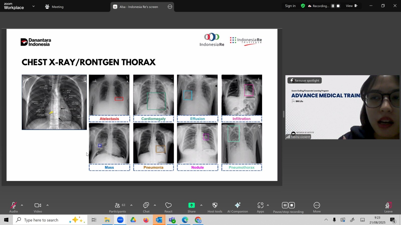Click Remove spotlight on video

305,80
